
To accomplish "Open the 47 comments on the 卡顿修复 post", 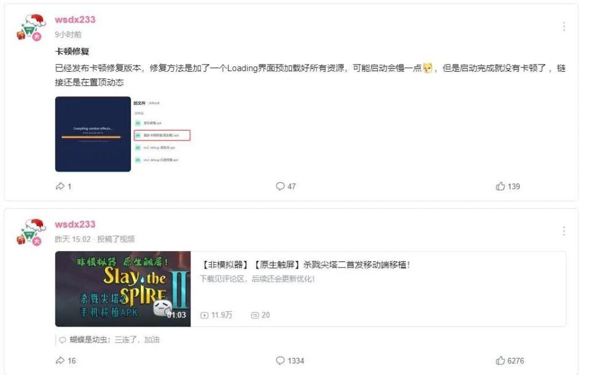I will coord(286,186).
